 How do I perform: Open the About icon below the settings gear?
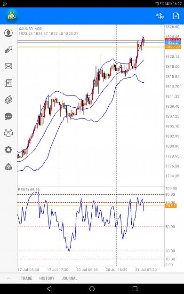8,167
